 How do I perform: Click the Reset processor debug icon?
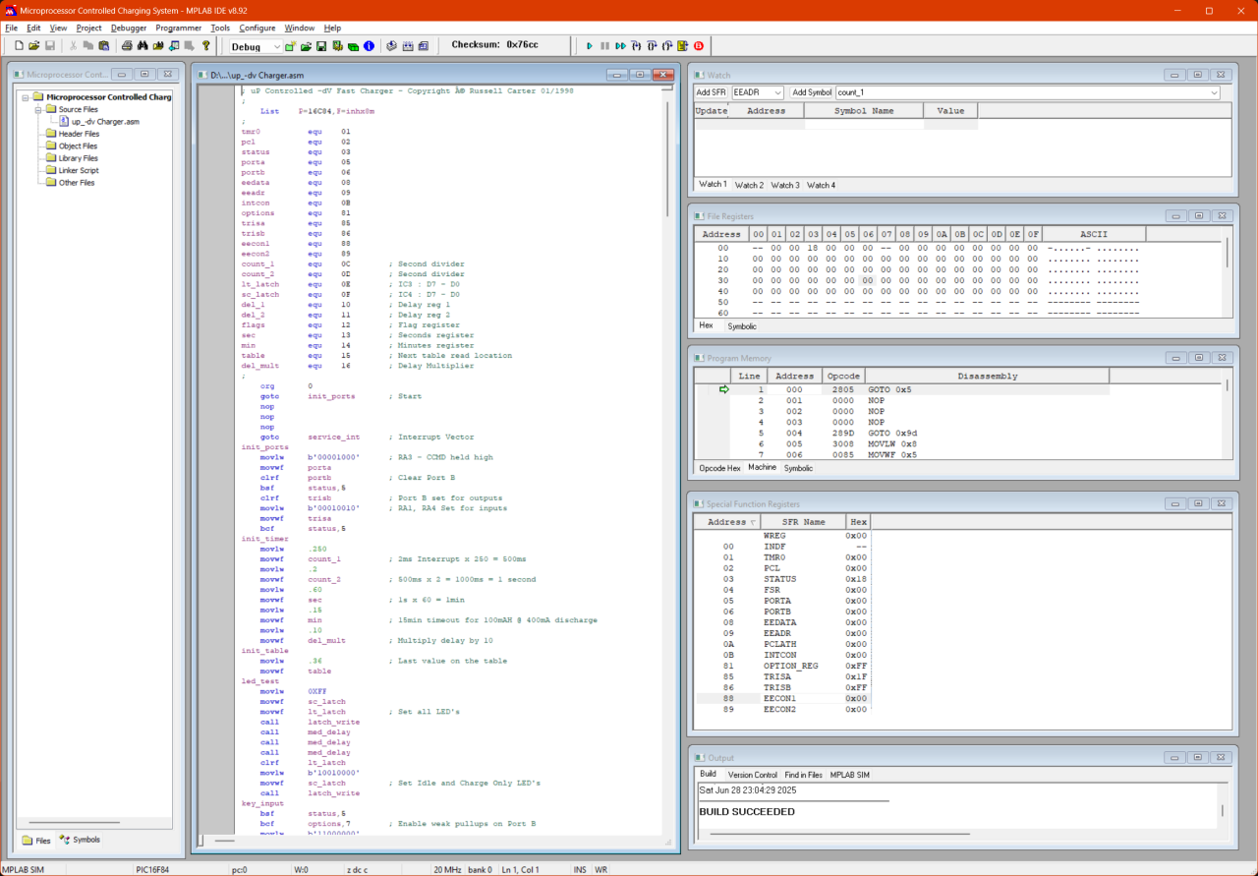click(x=683, y=46)
